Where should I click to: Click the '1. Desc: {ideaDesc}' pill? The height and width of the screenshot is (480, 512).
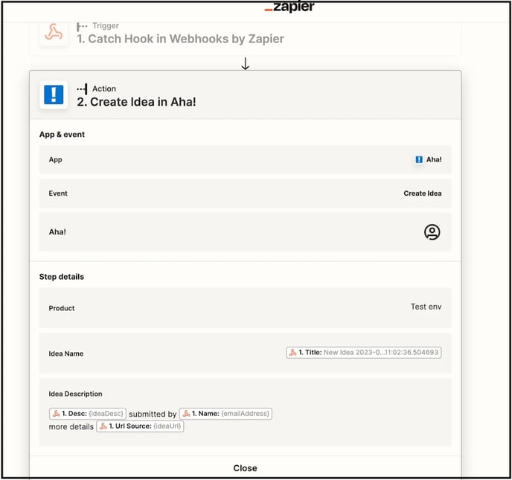point(88,414)
